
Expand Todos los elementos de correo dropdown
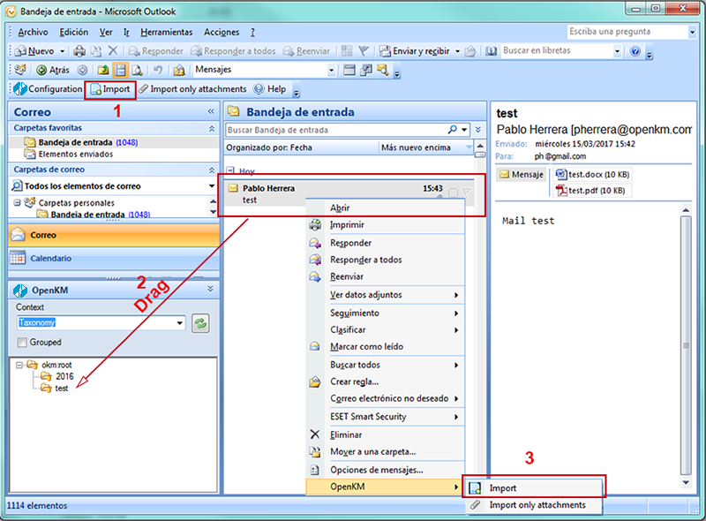[211, 185]
